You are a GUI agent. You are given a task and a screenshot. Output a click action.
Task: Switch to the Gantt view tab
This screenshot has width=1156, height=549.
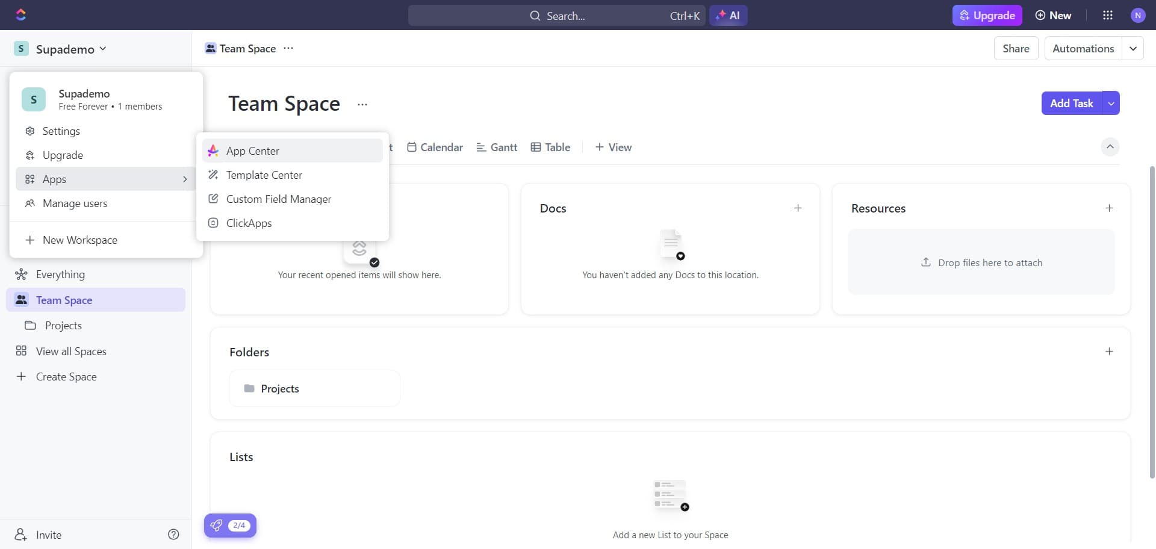pyautogui.click(x=497, y=147)
